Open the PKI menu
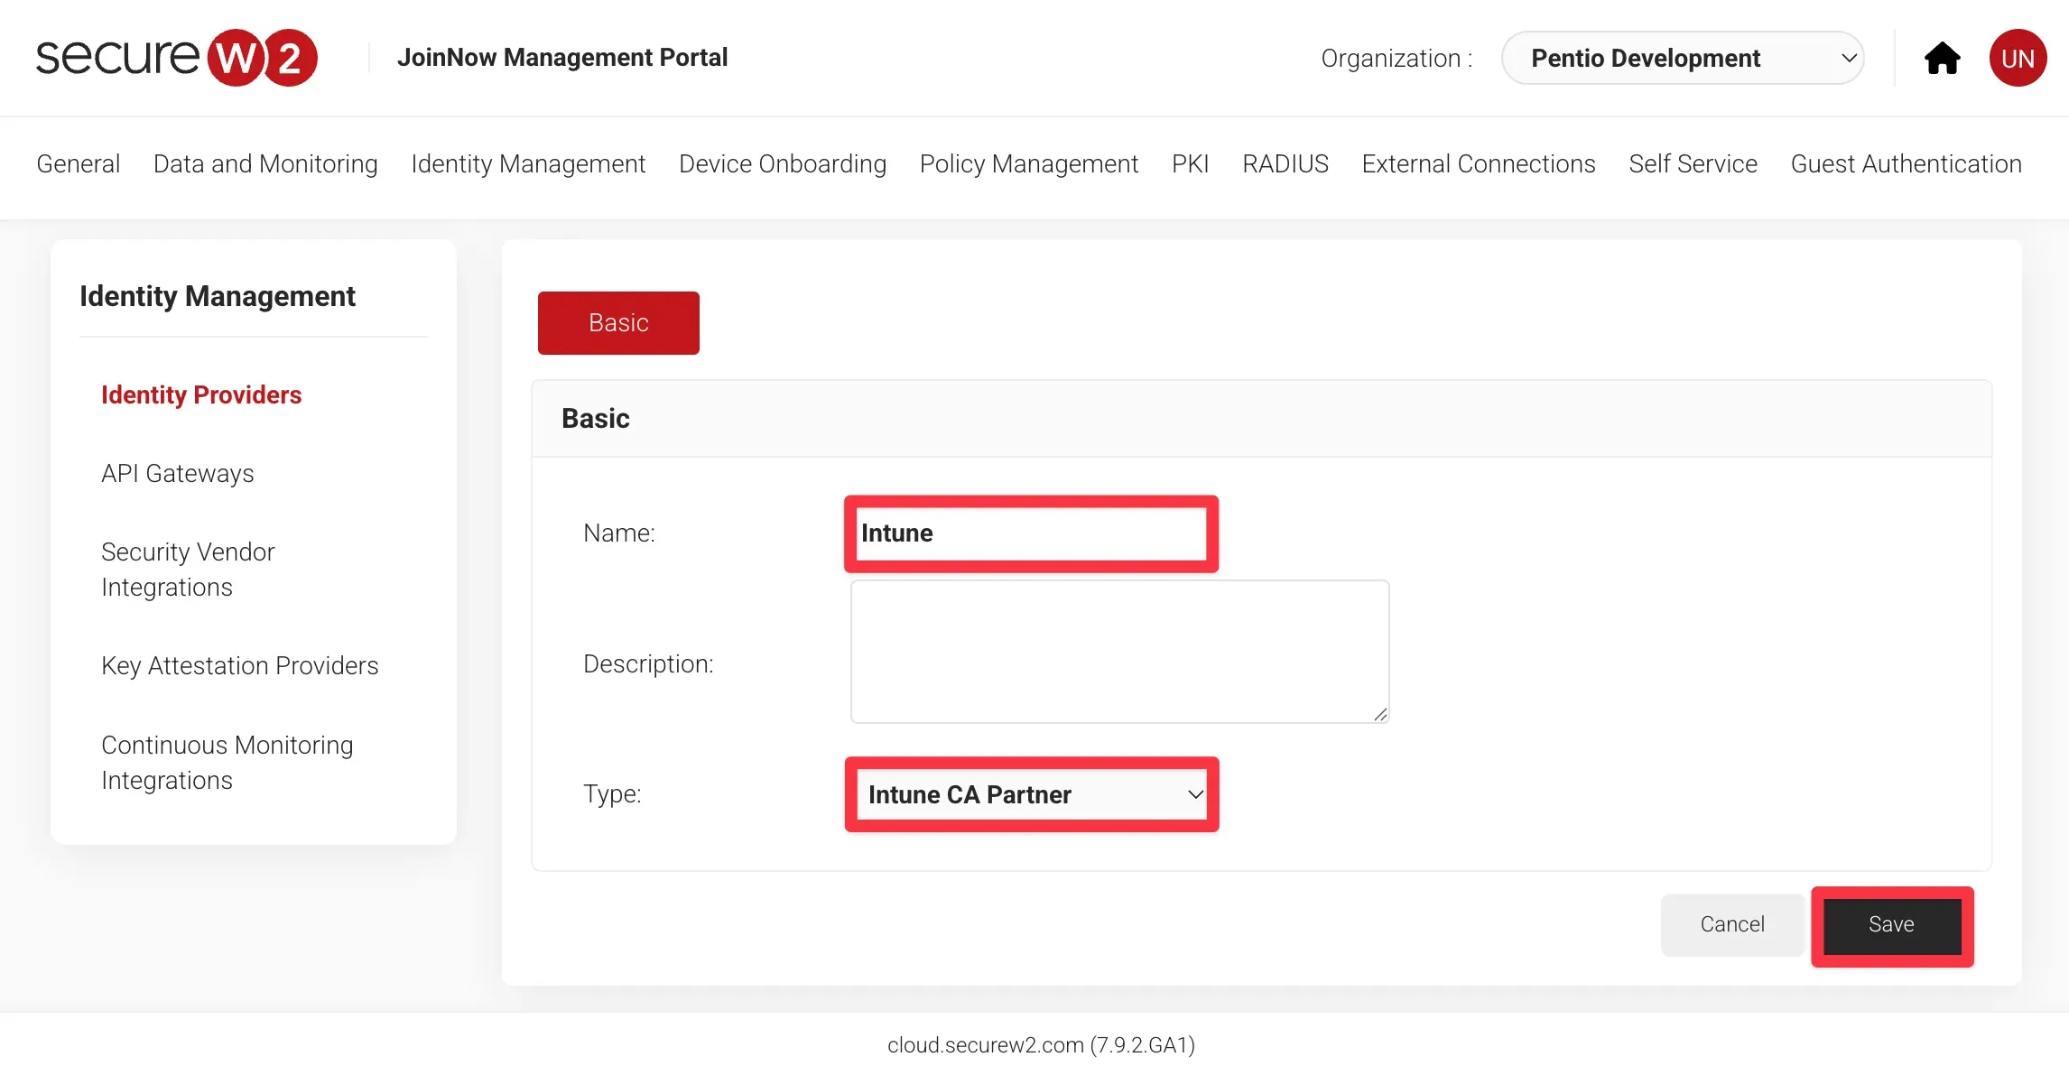The width and height of the screenshot is (2069, 1066). click(x=1190, y=163)
